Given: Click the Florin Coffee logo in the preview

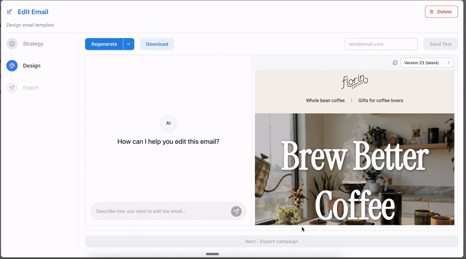Looking at the screenshot, I should 354,82.
